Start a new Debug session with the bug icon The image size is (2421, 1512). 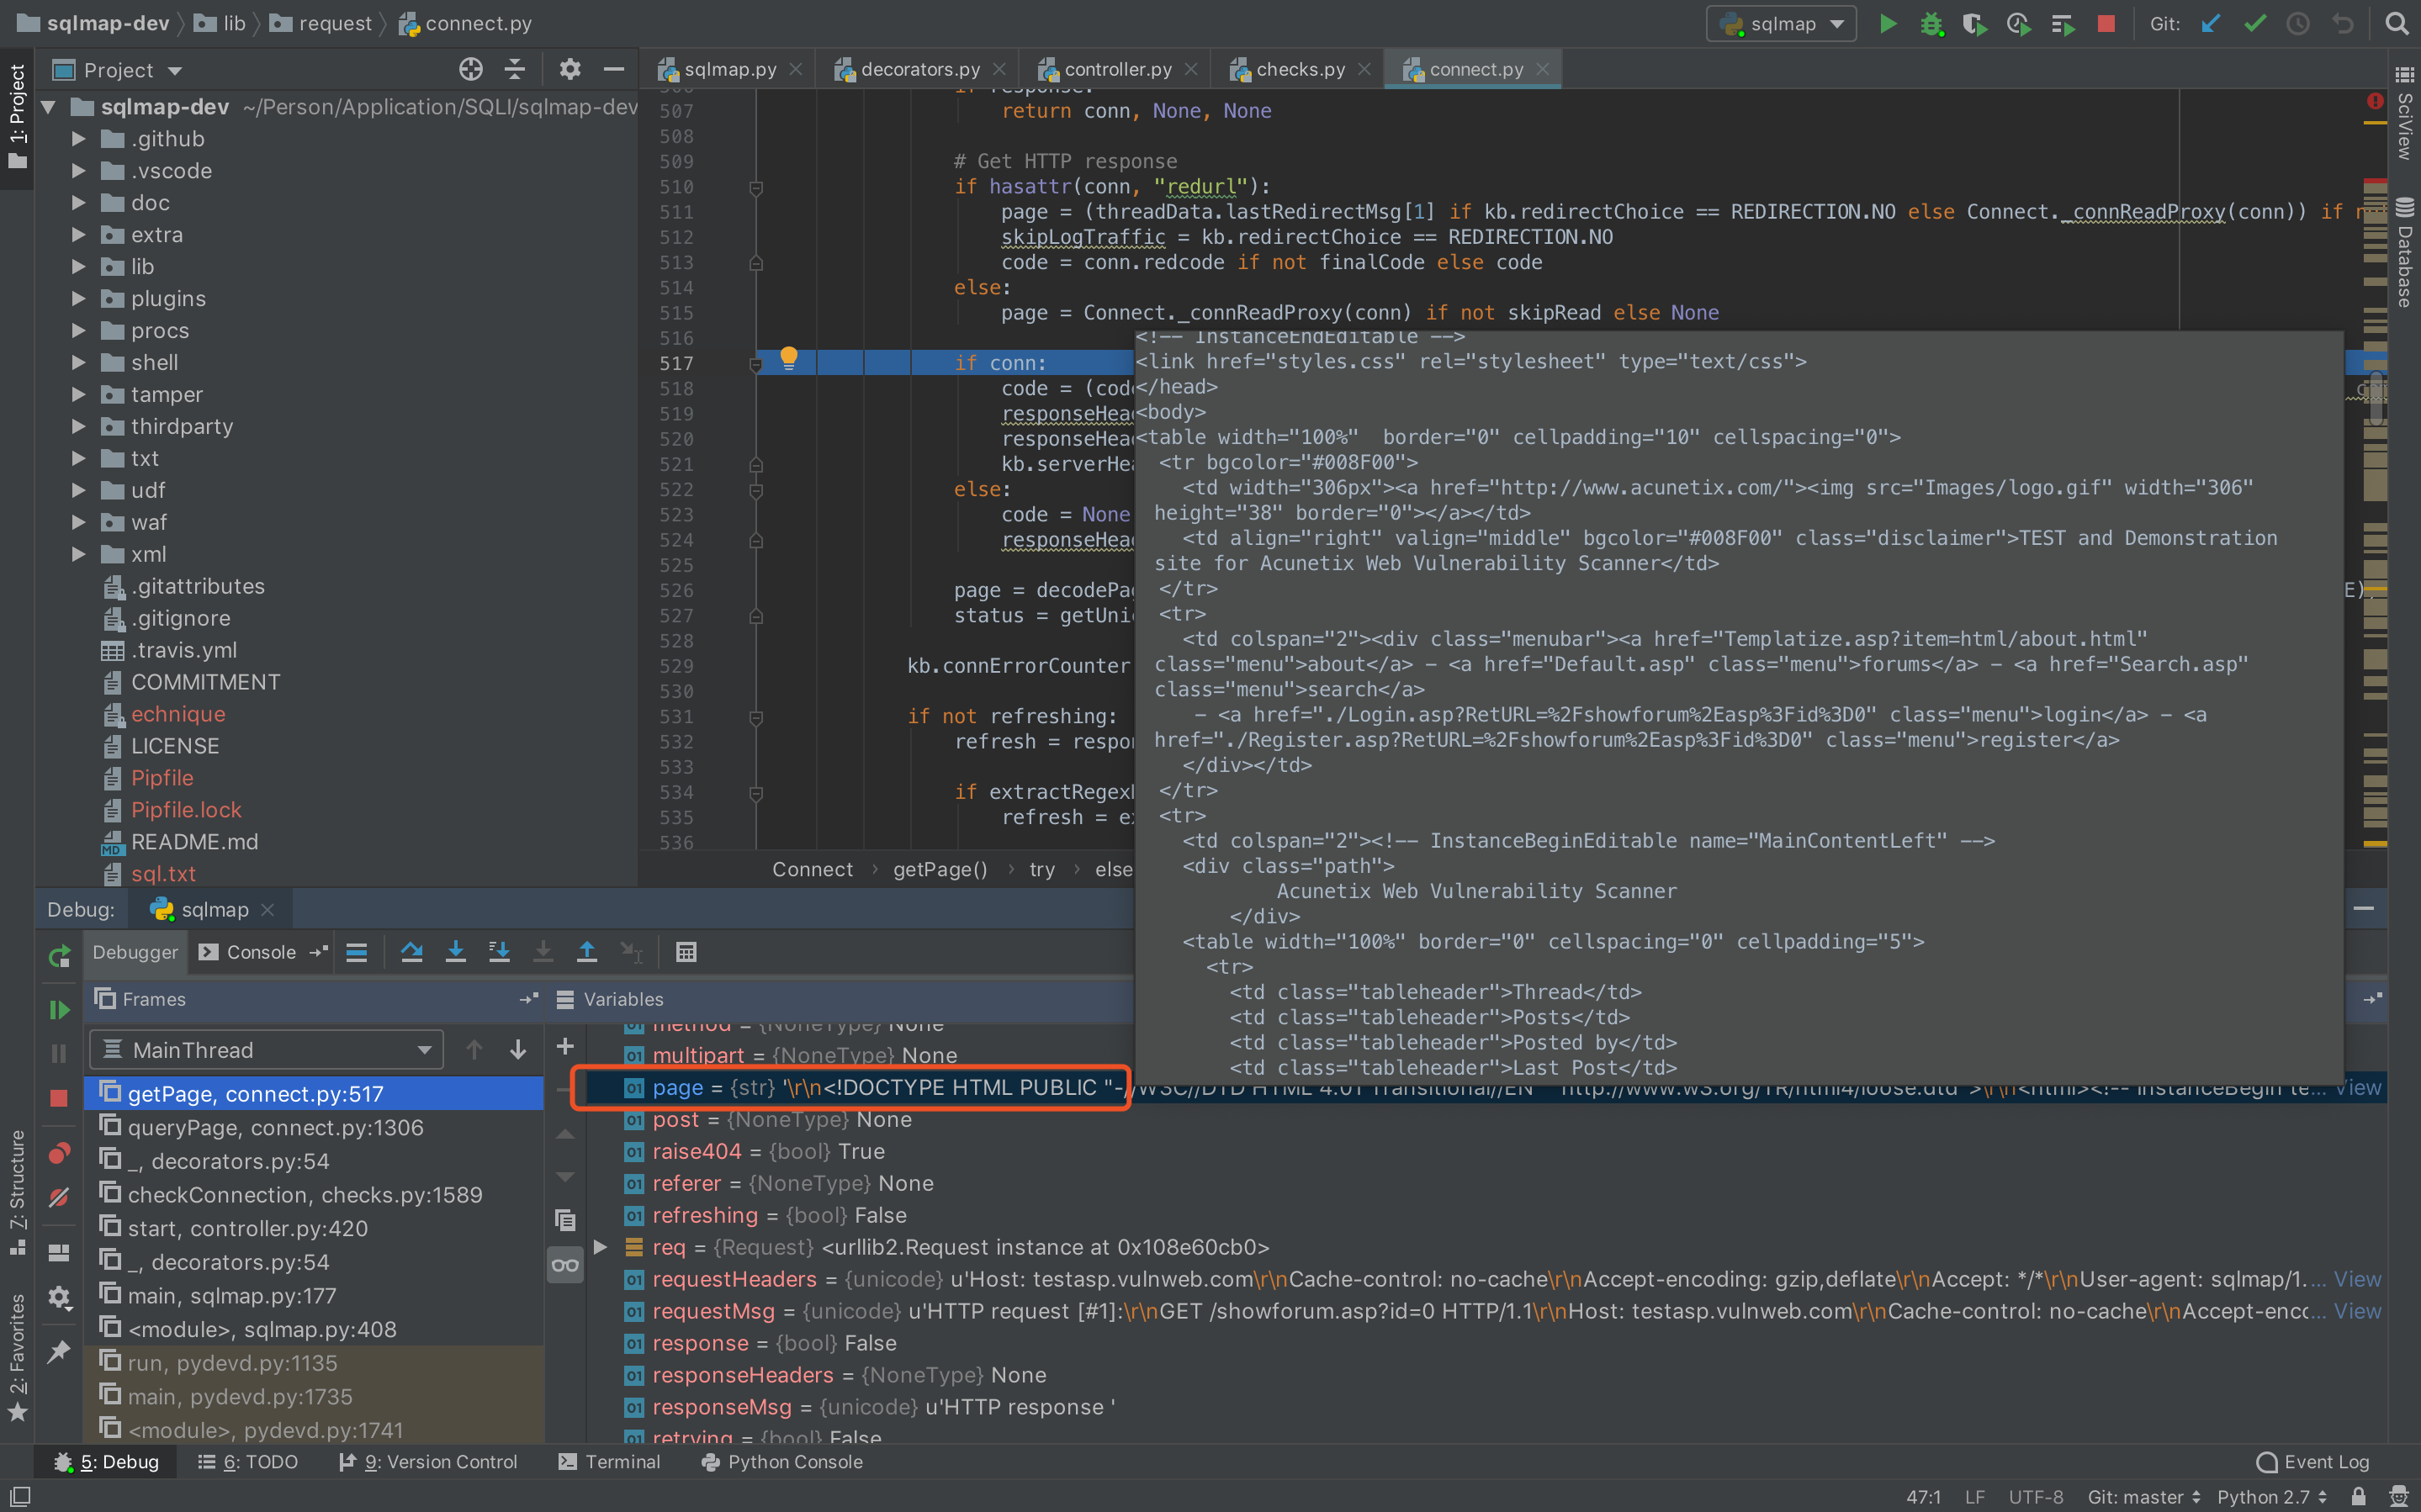(1931, 23)
